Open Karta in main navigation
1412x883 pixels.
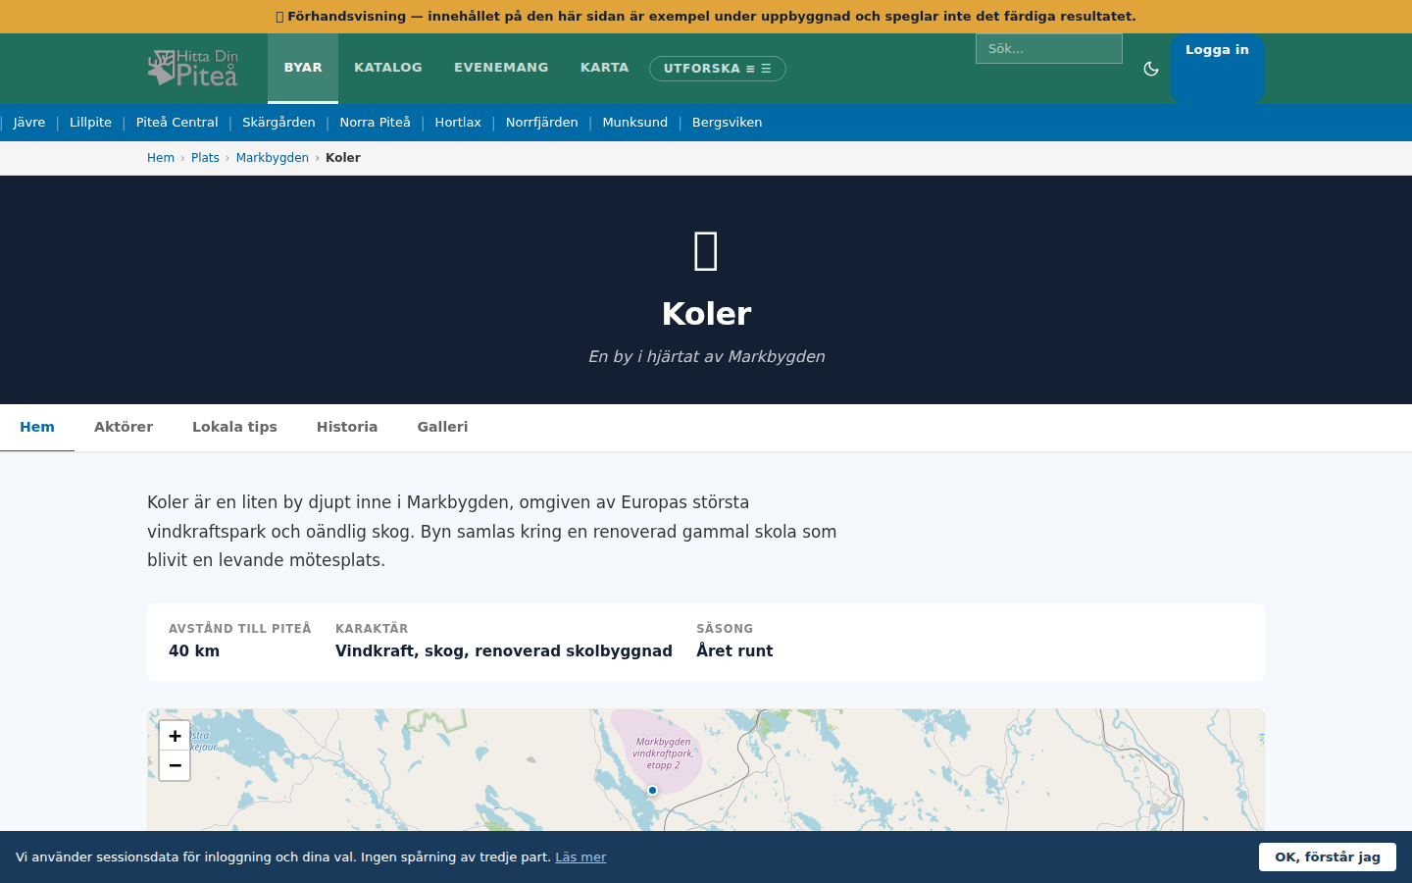604,68
